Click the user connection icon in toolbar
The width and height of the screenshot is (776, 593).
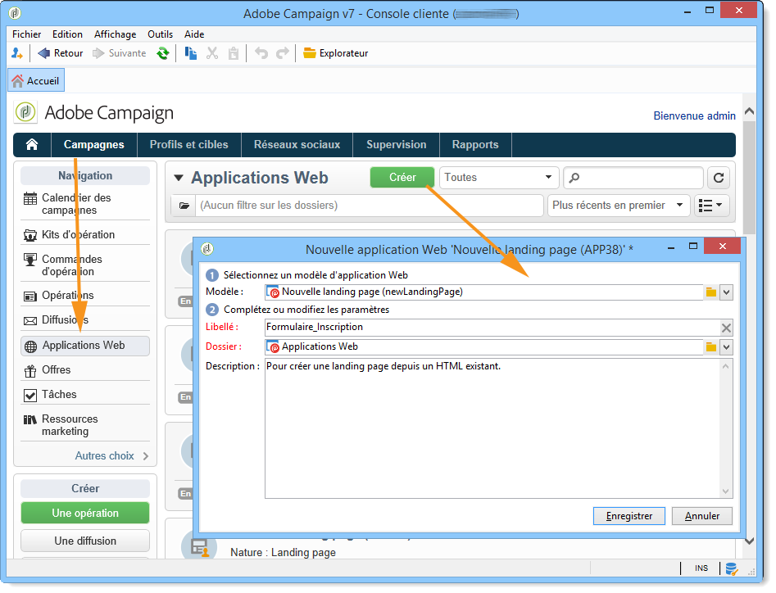coord(17,53)
